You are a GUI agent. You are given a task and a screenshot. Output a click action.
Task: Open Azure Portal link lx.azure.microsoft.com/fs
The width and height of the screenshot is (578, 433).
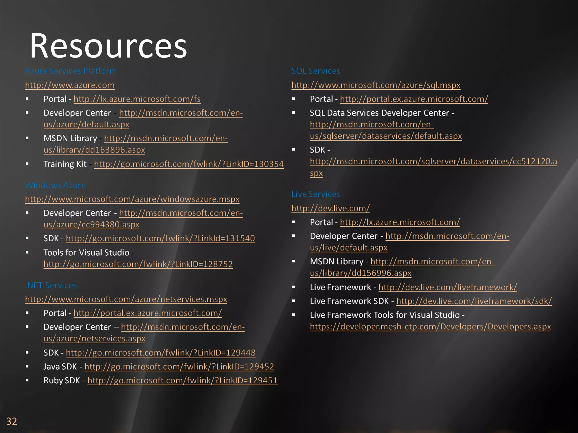137,99
